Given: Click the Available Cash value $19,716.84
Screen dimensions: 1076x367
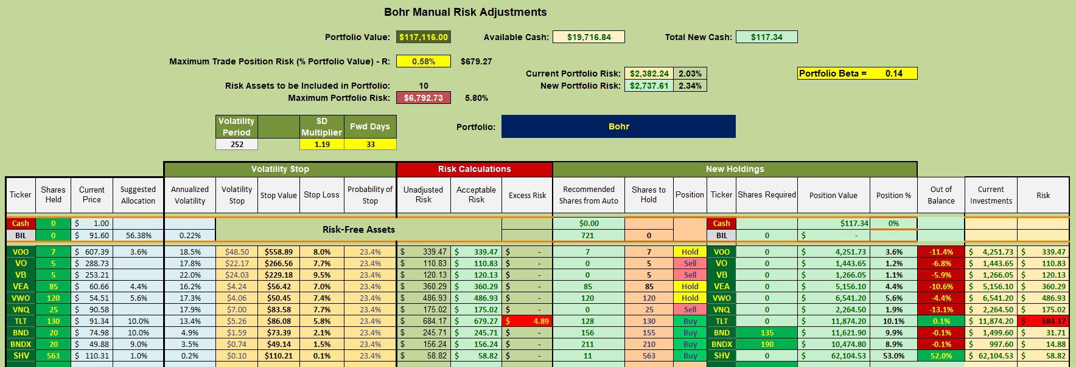Looking at the screenshot, I should (589, 37).
